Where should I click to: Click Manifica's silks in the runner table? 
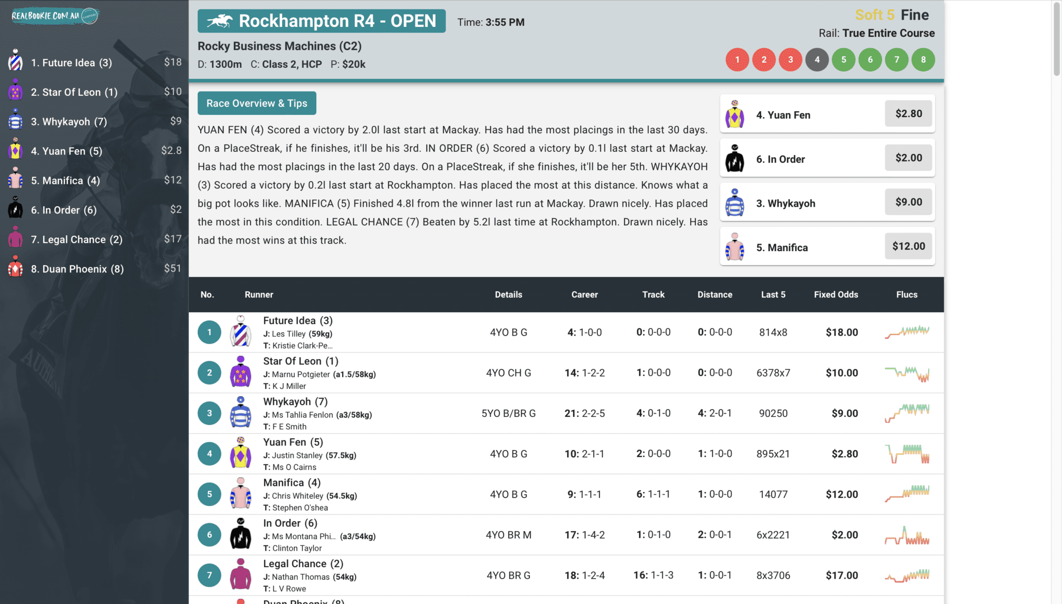(241, 494)
